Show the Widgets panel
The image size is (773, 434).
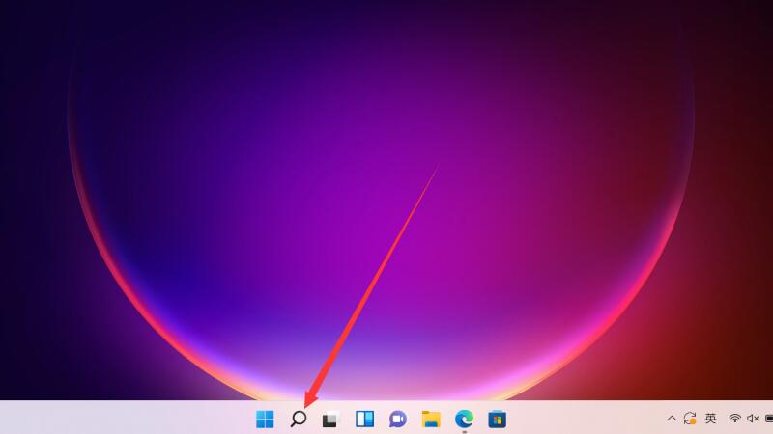pyautogui.click(x=364, y=419)
